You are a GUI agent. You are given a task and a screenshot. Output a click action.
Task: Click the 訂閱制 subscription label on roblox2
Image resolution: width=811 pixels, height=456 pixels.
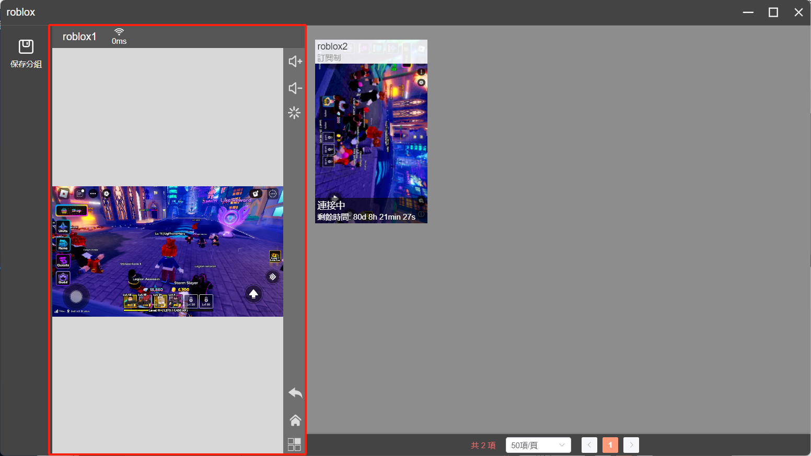tap(329, 58)
